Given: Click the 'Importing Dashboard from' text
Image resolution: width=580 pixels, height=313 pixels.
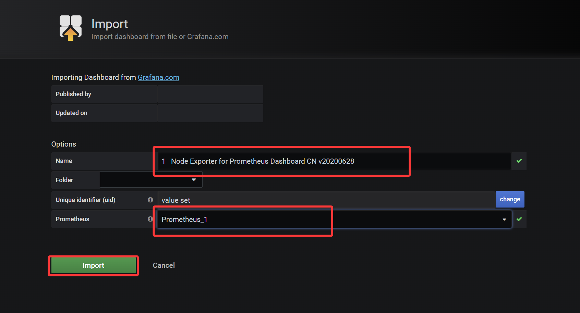Looking at the screenshot, I should (x=94, y=77).
